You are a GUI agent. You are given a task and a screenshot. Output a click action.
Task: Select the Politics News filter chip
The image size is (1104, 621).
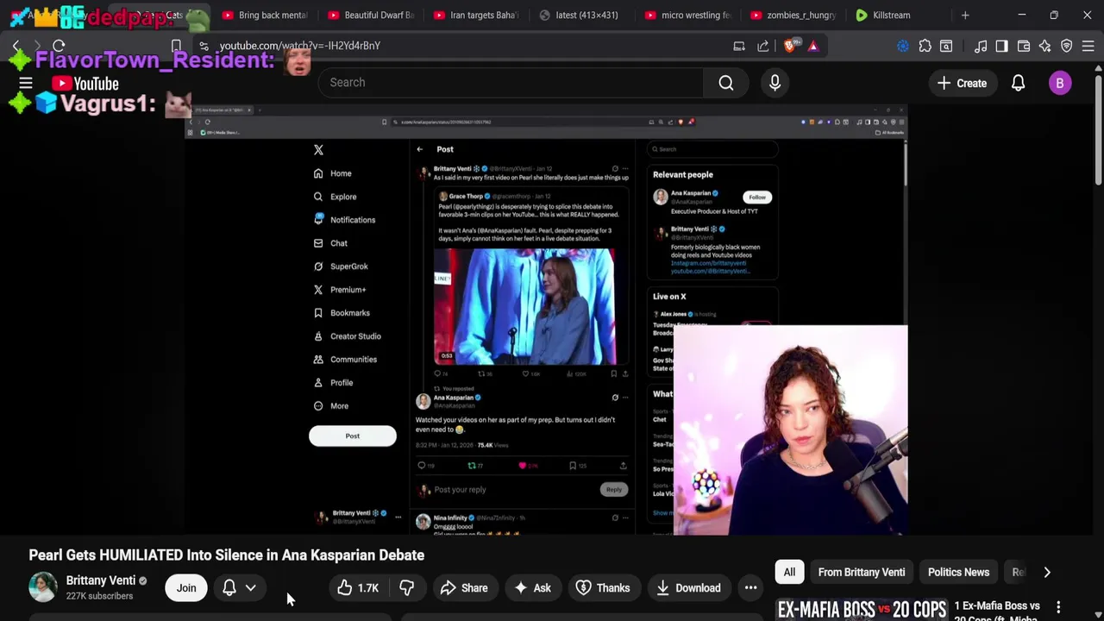coord(958,572)
